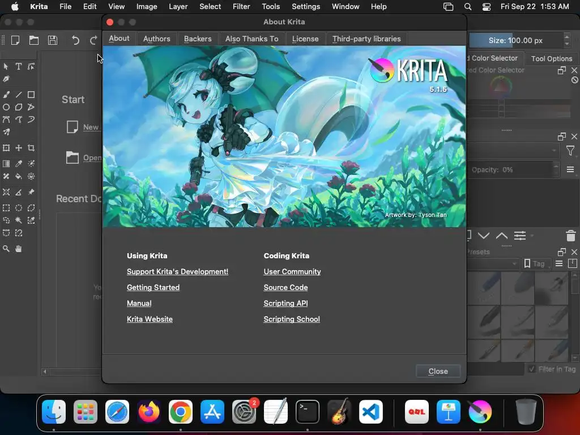Open the Also Thanks To tab
Screen dimensions: 580x435
coord(251,39)
